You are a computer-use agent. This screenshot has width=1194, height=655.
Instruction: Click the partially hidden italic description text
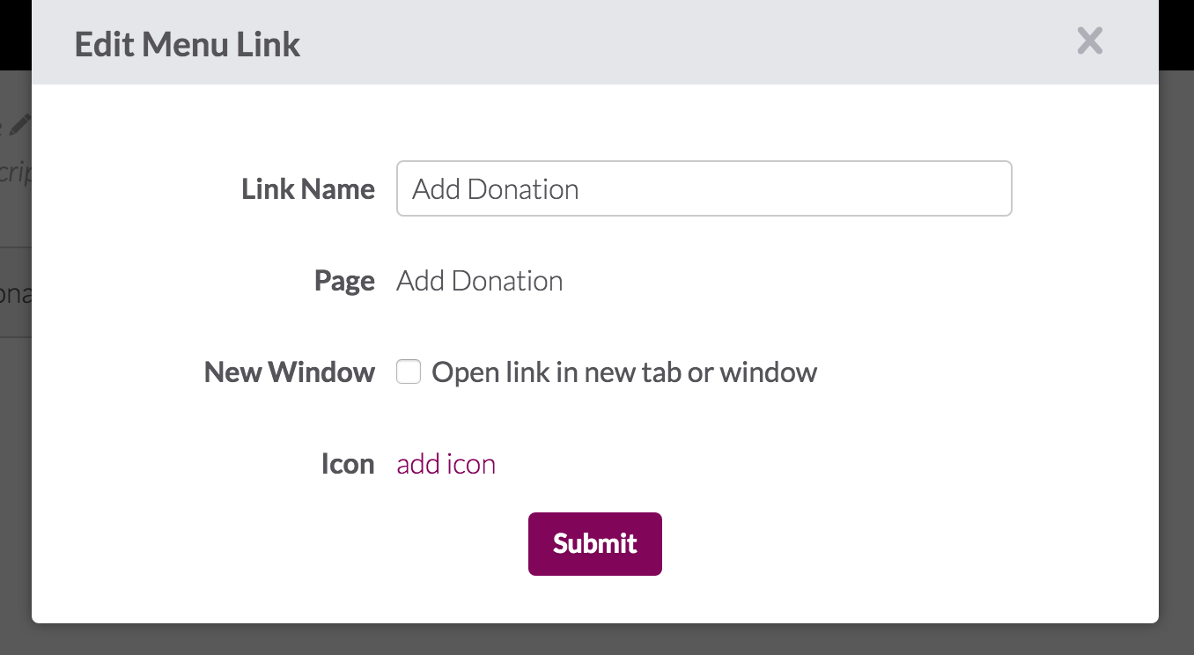[x=15, y=173]
